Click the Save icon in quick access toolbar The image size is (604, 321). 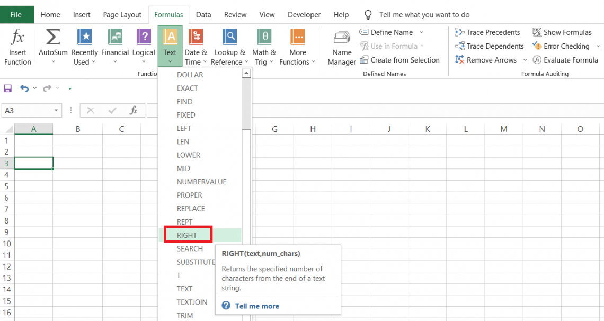tap(8, 88)
